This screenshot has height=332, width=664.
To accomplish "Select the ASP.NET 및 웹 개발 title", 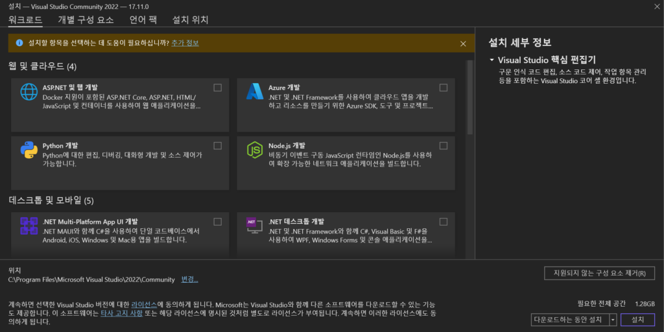I will pyautogui.click(x=70, y=88).
